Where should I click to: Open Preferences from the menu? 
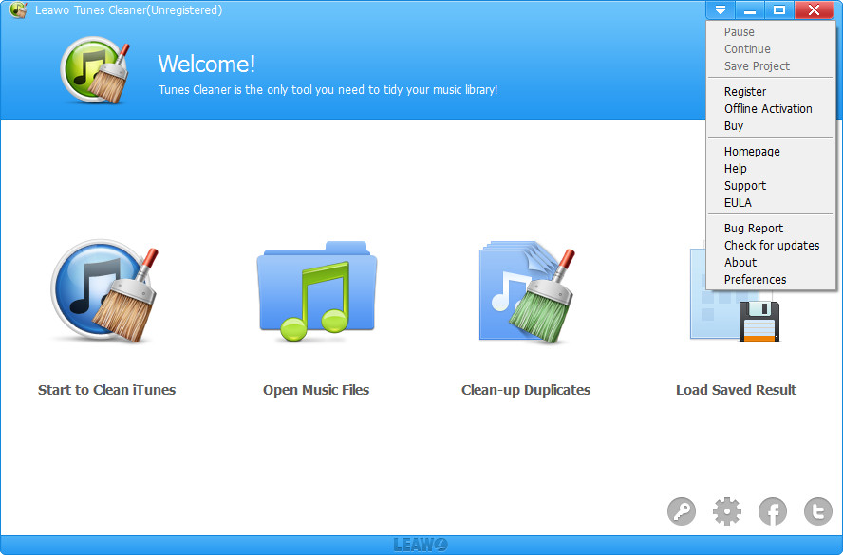click(x=756, y=280)
